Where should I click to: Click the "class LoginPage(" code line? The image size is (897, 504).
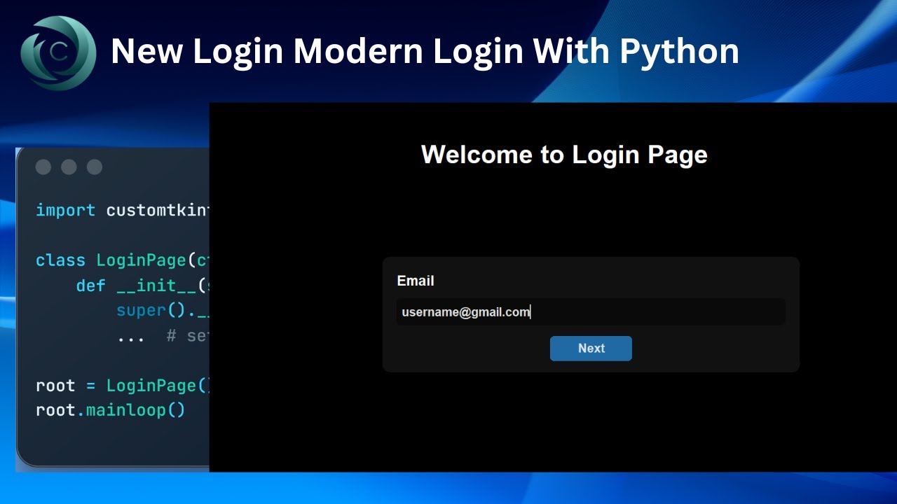(123, 260)
